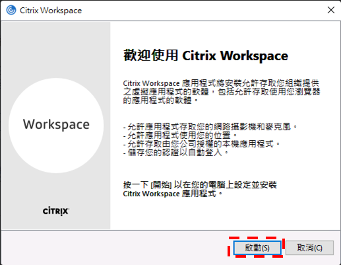
Task: Click the 啟動(S) start button
Action: click(257, 248)
